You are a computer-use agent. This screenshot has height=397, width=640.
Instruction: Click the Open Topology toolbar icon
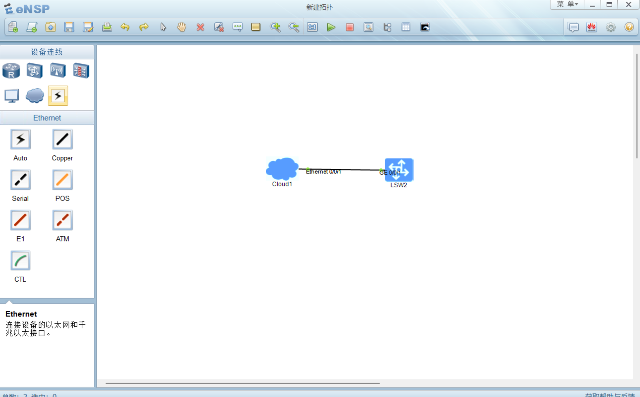tap(50, 27)
